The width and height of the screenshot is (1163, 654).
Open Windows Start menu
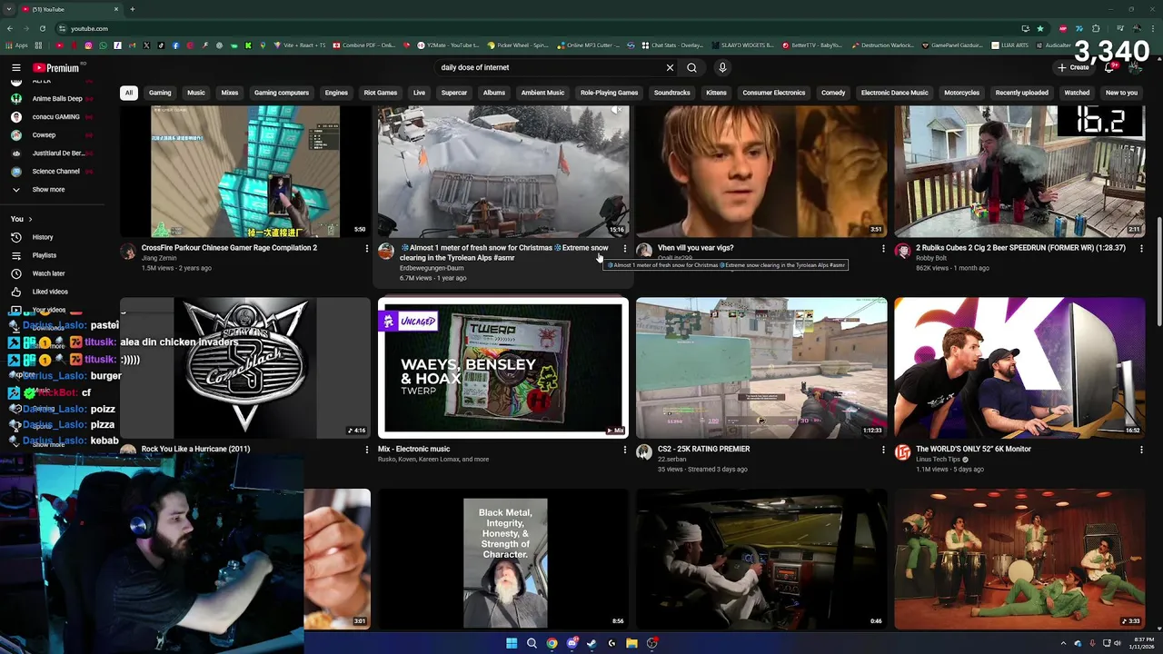tap(512, 643)
